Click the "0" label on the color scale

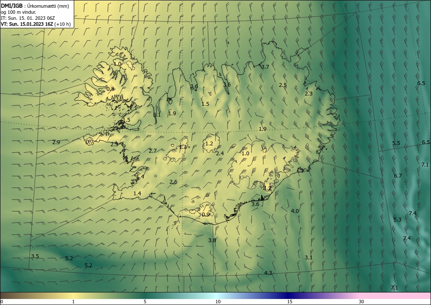coord(2,302)
